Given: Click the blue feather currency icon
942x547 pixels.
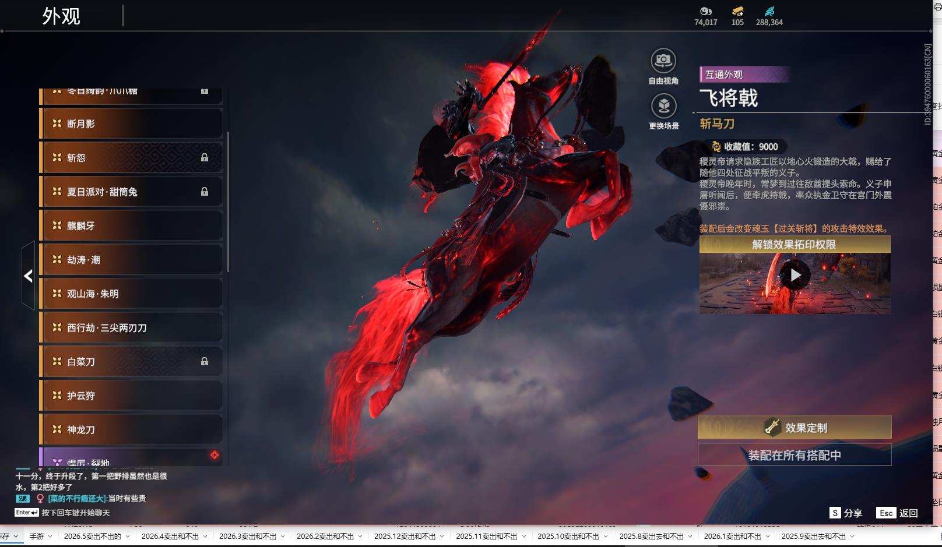Looking at the screenshot, I should 769,11.
